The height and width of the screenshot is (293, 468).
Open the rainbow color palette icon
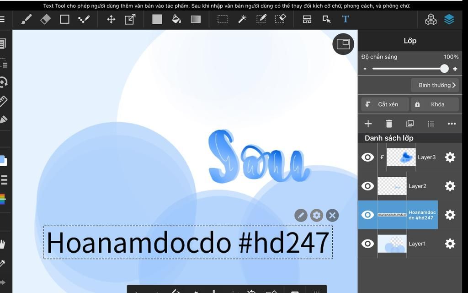click(x=3, y=199)
